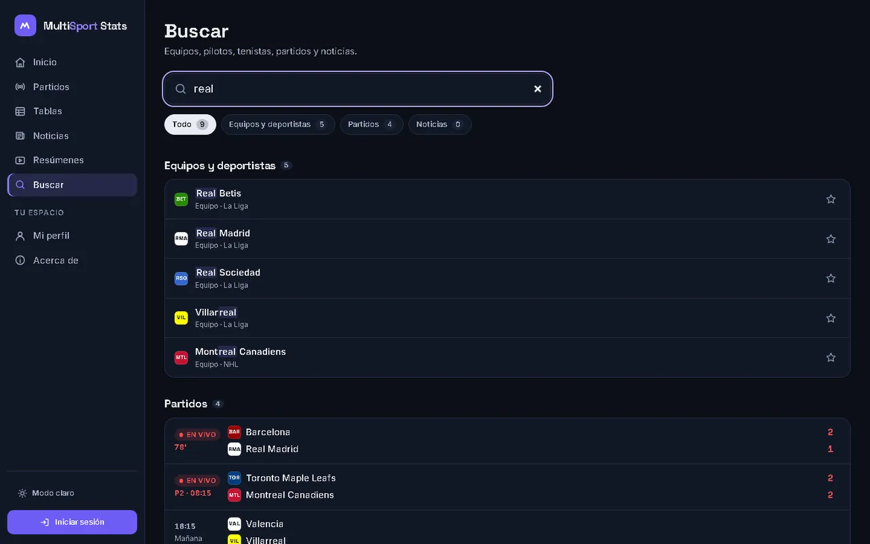Click the Valencia VAL badge icon
The height and width of the screenshot is (544, 870).
234,524
